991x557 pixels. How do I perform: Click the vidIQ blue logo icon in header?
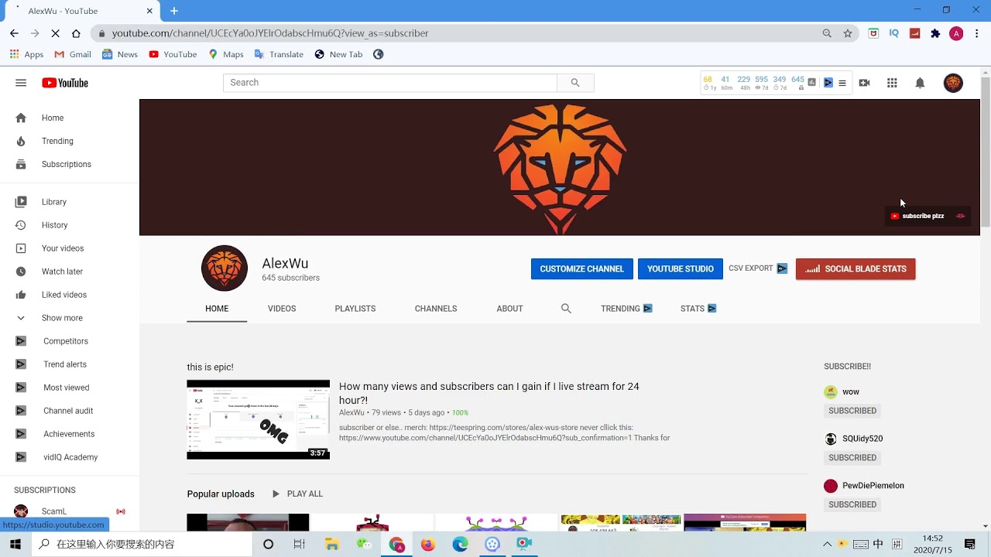828,83
